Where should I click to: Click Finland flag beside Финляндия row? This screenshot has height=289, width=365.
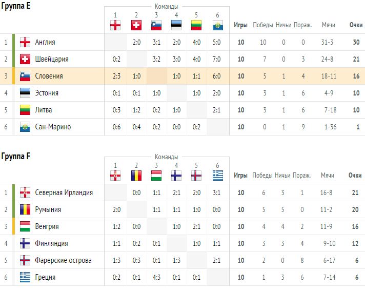click(25, 243)
